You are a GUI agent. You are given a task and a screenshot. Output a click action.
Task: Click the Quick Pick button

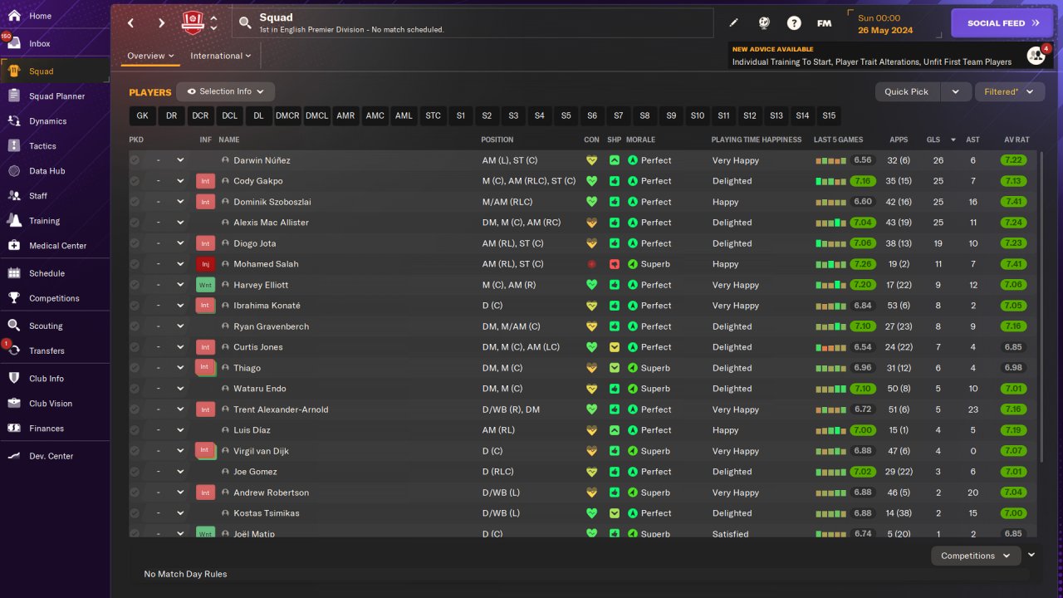(907, 91)
